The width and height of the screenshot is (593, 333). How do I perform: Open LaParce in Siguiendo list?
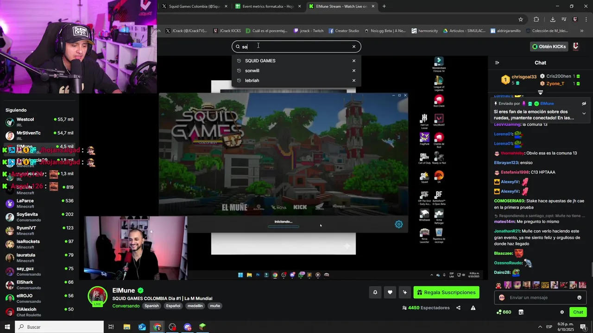[x=39, y=203]
